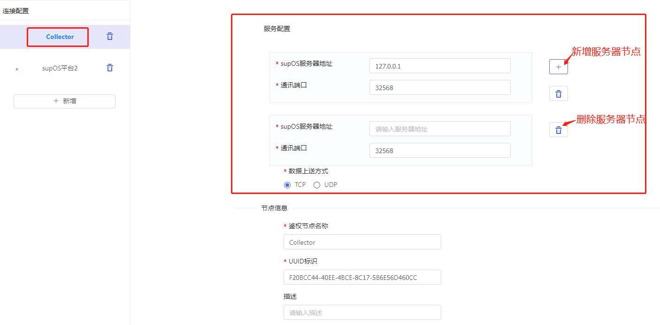Open the supOS平台2 connection entry
This screenshot has width=660, height=325.
[x=60, y=68]
